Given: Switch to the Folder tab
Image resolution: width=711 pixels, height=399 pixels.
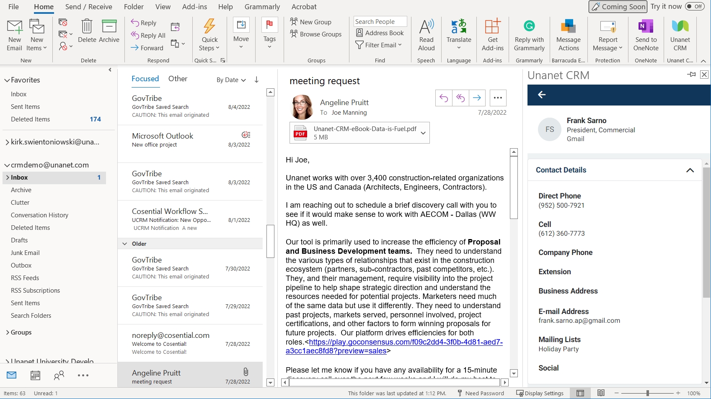Looking at the screenshot, I should point(134,7).
